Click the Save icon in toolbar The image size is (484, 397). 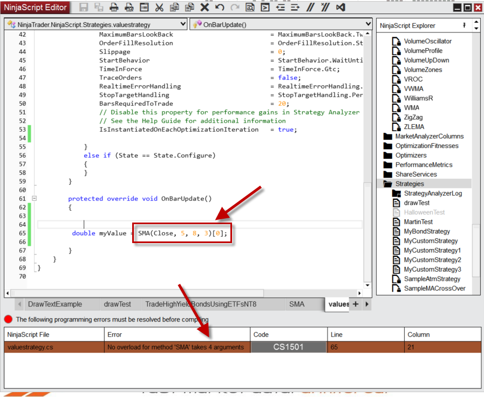click(83, 7)
